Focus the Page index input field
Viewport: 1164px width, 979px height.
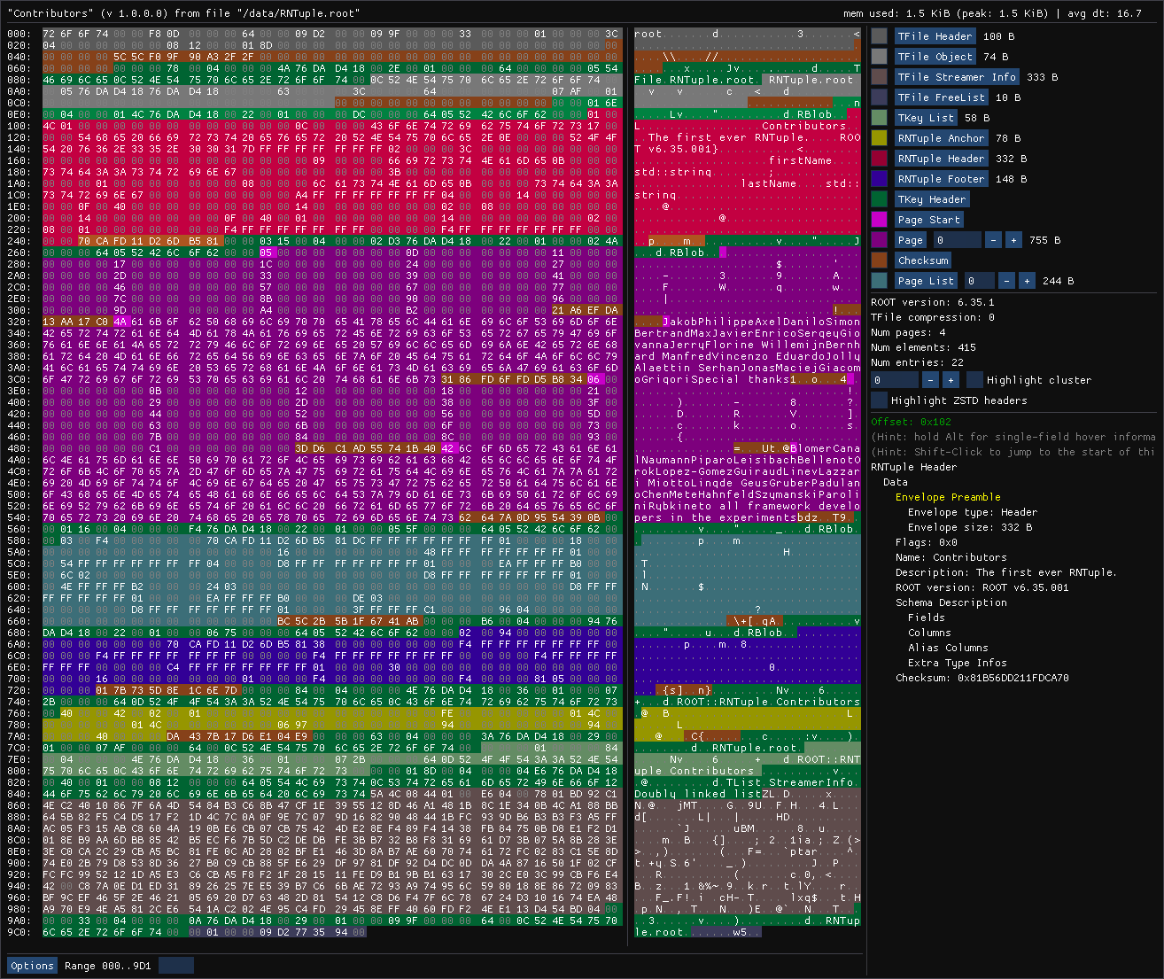coord(957,240)
